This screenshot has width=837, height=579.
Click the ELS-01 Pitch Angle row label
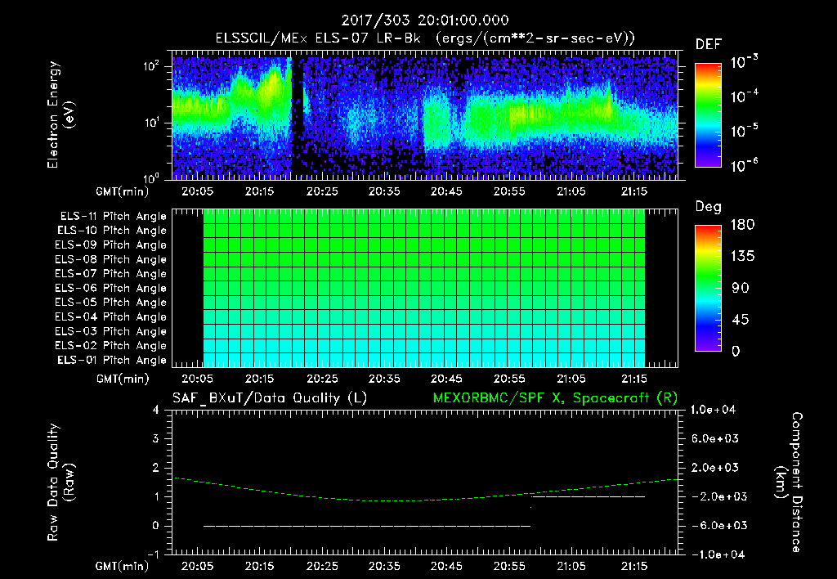112,360
